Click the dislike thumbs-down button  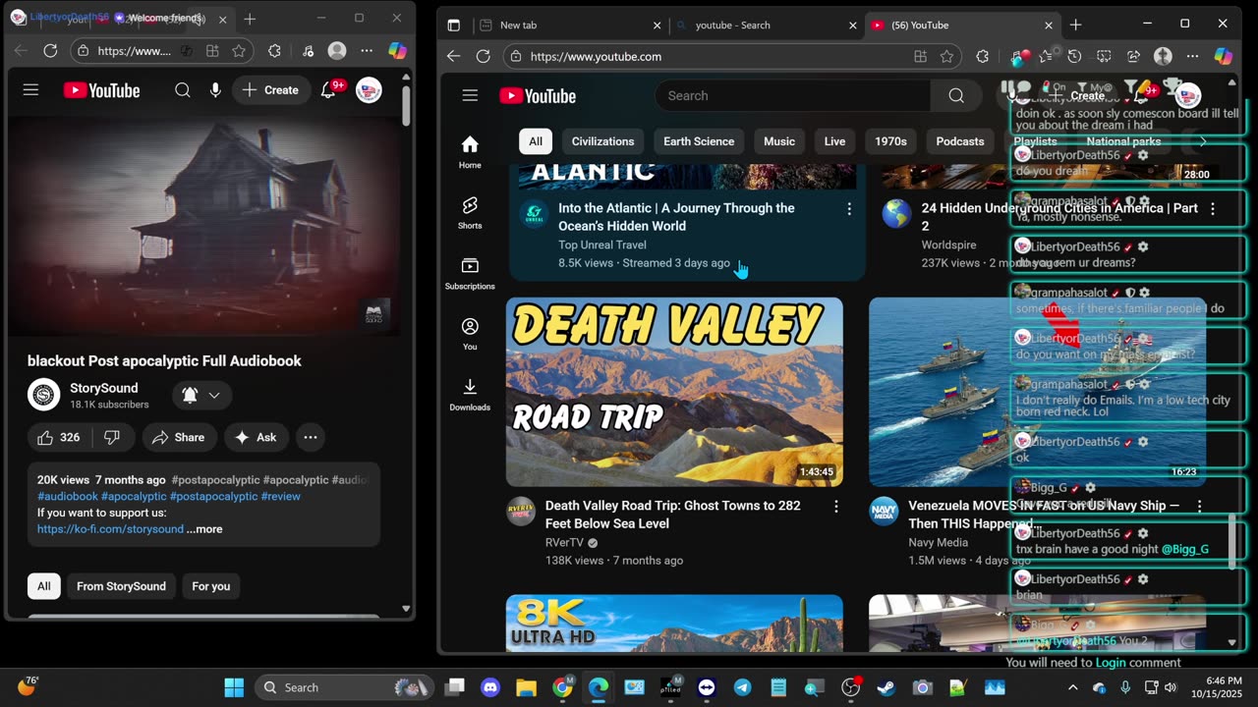pos(112,437)
